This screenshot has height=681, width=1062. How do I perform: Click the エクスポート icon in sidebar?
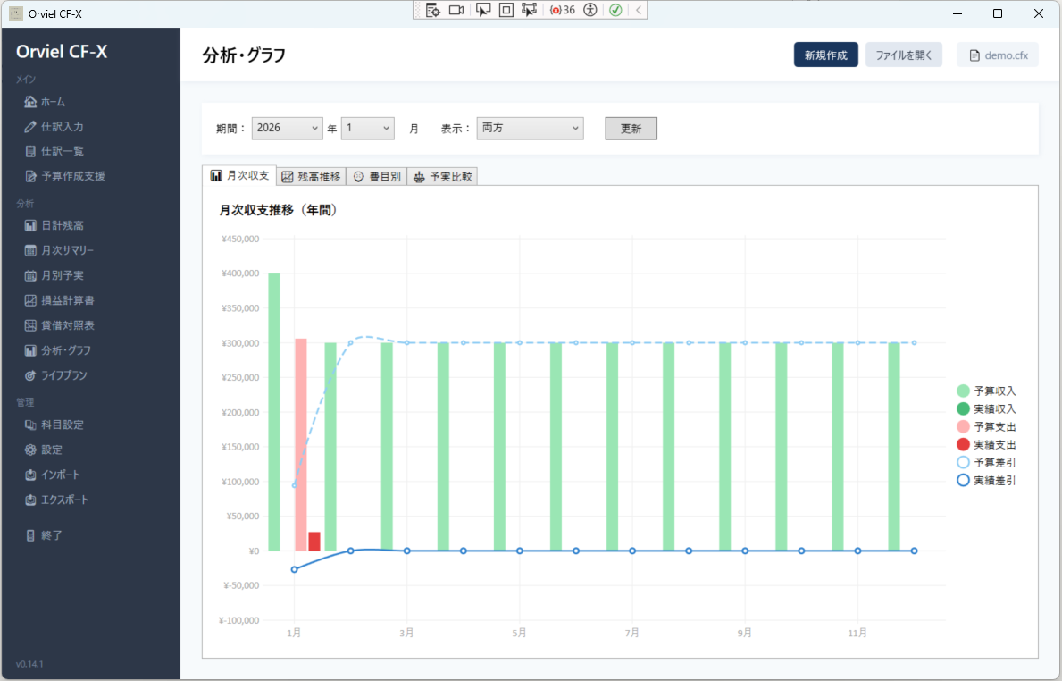pos(30,500)
